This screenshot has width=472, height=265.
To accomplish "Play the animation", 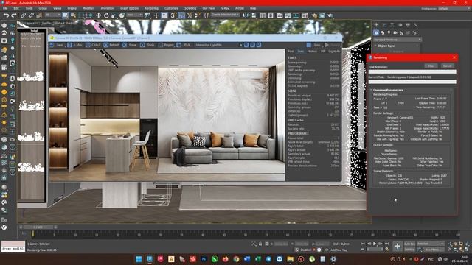I will (375, 244).
